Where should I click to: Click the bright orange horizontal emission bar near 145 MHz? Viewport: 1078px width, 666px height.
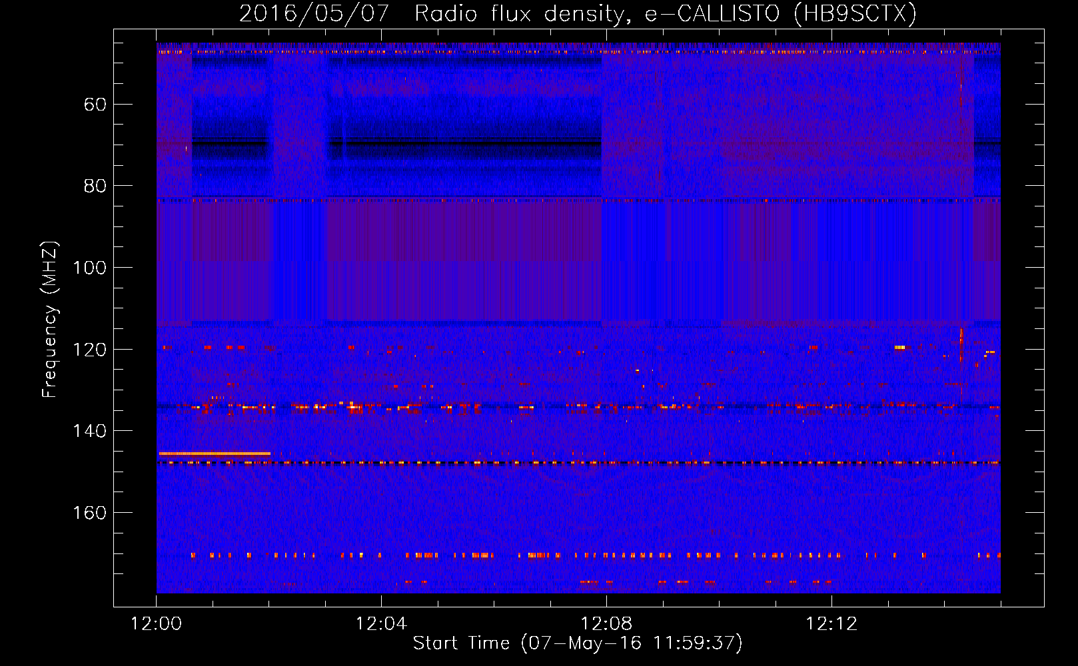[215, 454]
